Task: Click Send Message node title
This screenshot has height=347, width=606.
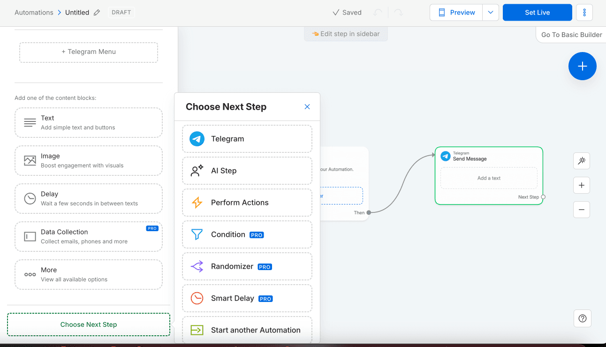Action: tap(470, 159)
